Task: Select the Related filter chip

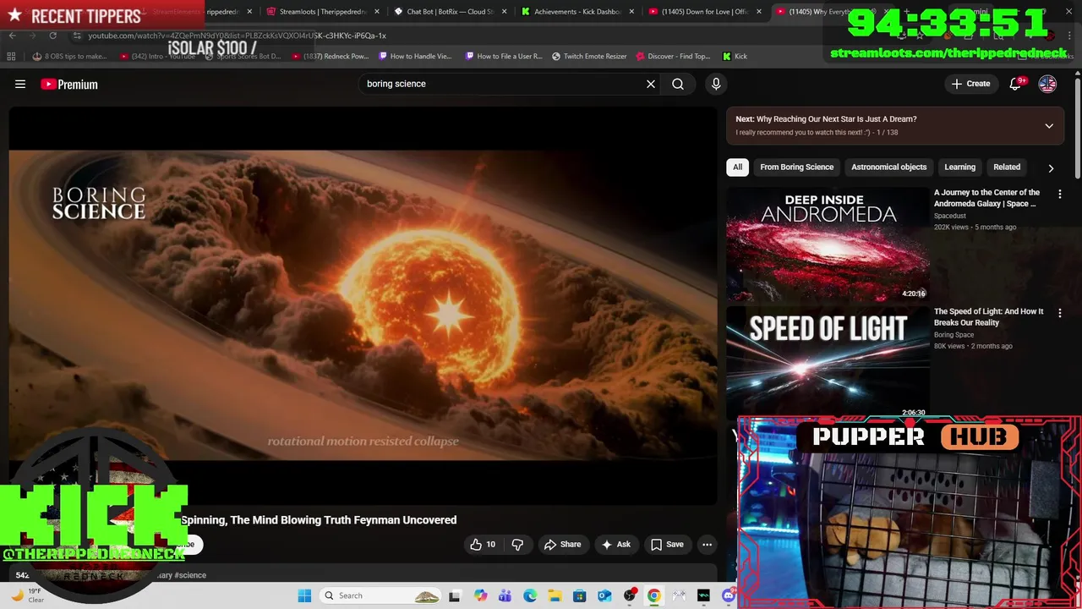Action: click(1007, 167)
